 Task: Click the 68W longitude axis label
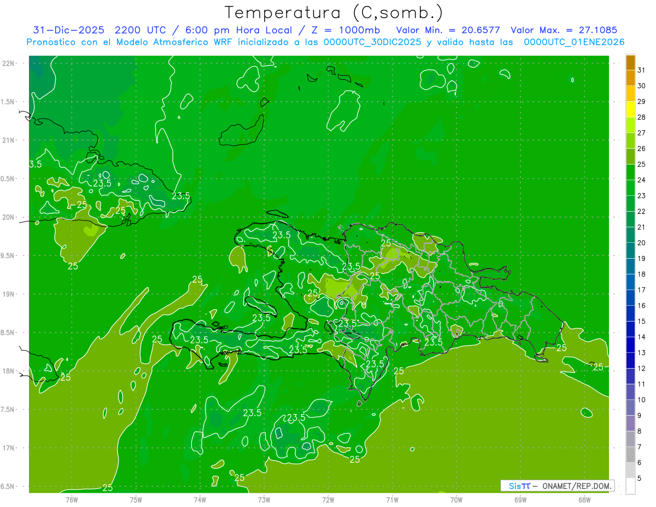click(x=584, y=499)
